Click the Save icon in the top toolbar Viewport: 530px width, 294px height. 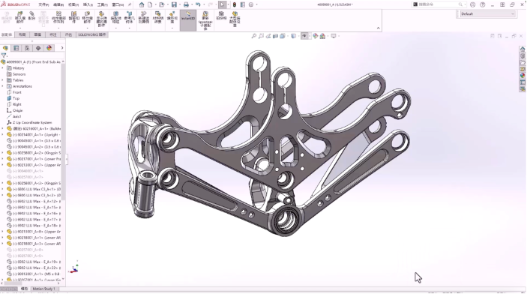pyautogui.click(x=174, y=4)
